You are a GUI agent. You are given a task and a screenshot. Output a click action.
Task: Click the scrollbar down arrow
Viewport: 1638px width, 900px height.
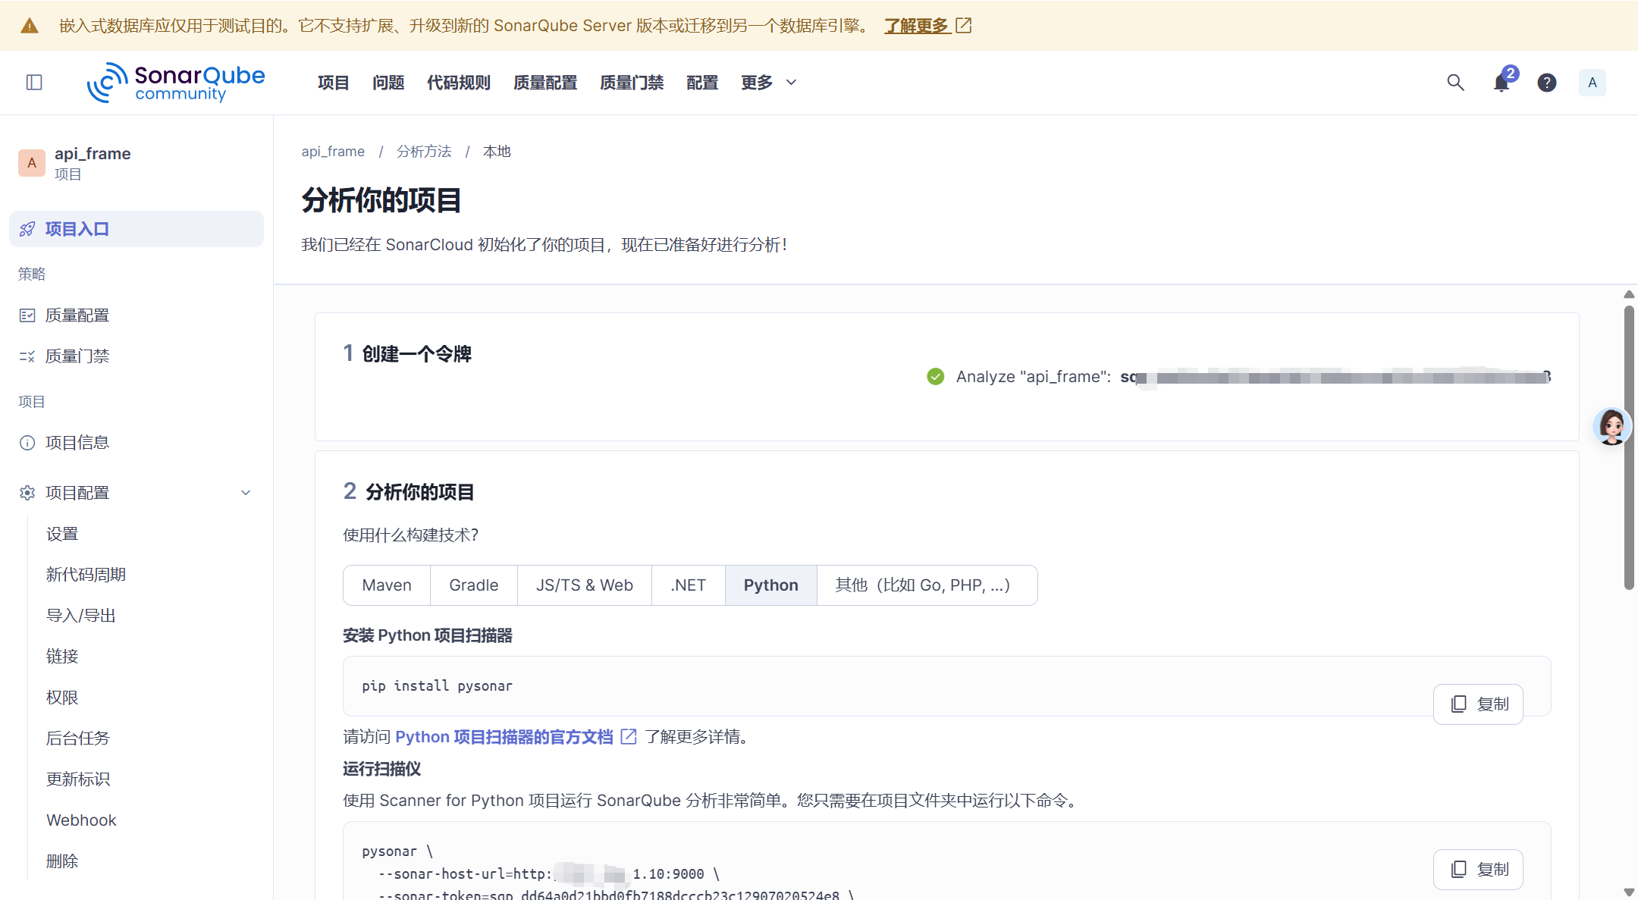(1628, 892)
